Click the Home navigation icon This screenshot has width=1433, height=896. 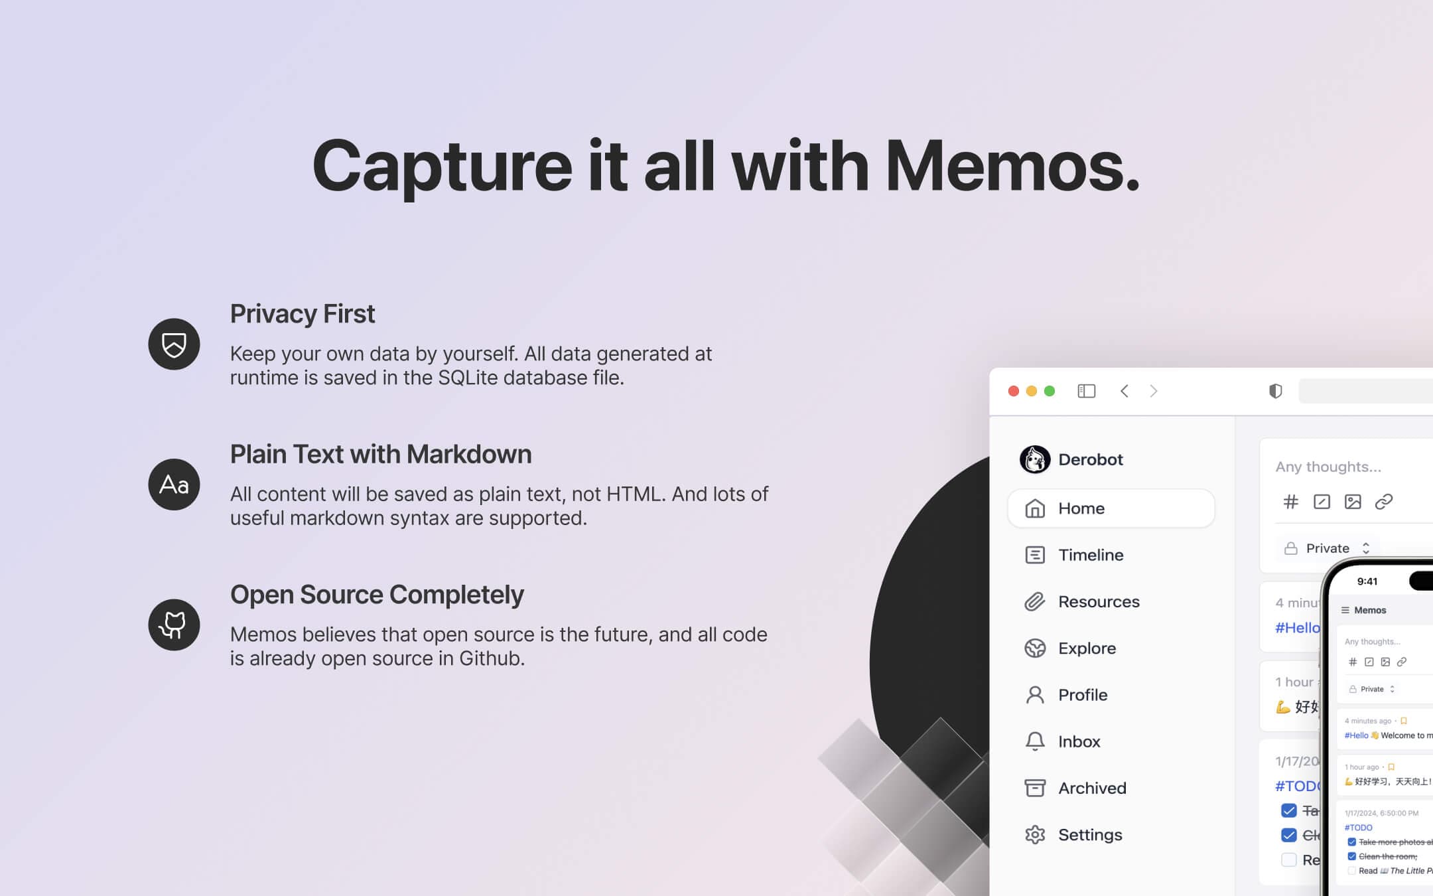pos(1035,507)
